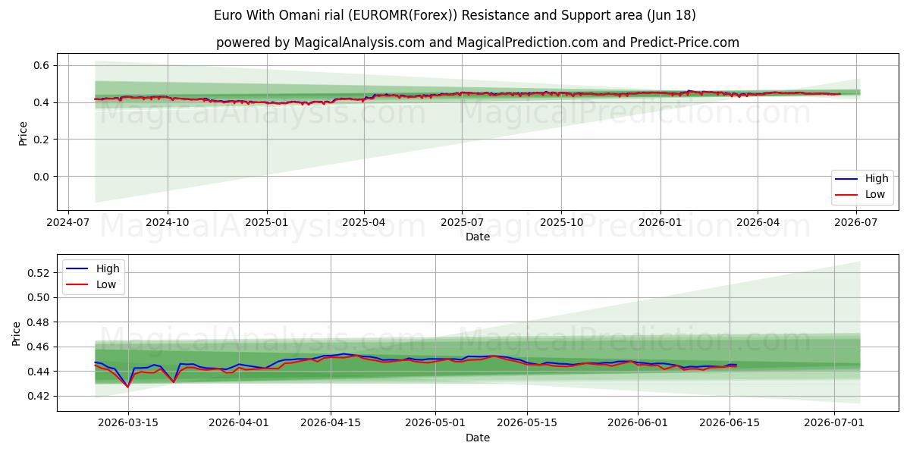Screen dimensions: 910x455
Task: Click the end of the price line near 2026-06-15
Action: click(736, 366)
